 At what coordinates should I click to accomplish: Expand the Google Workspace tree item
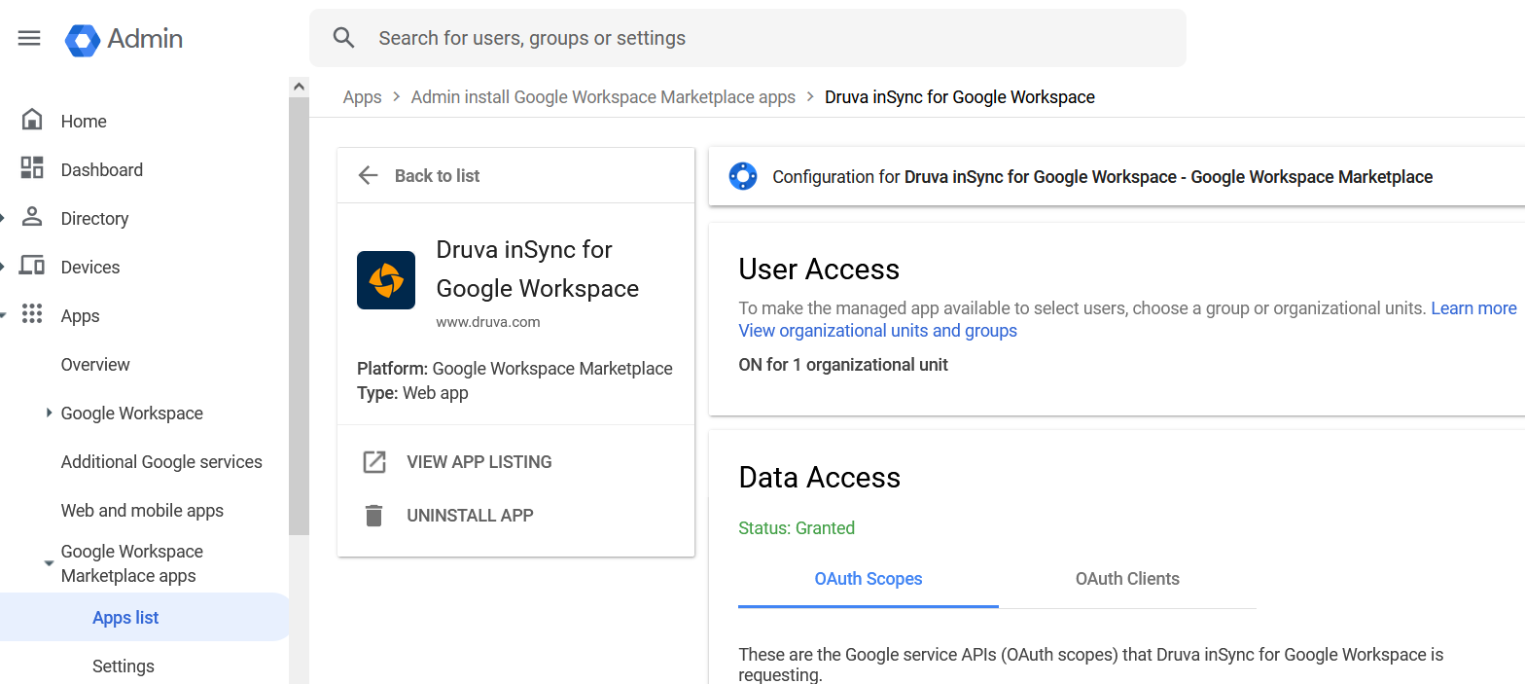49,413
